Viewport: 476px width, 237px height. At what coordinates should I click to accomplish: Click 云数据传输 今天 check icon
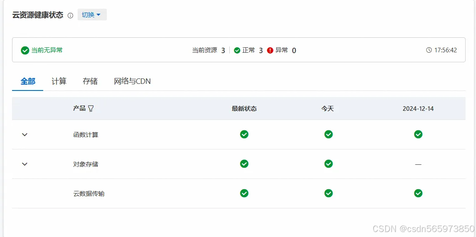point(329,193)
